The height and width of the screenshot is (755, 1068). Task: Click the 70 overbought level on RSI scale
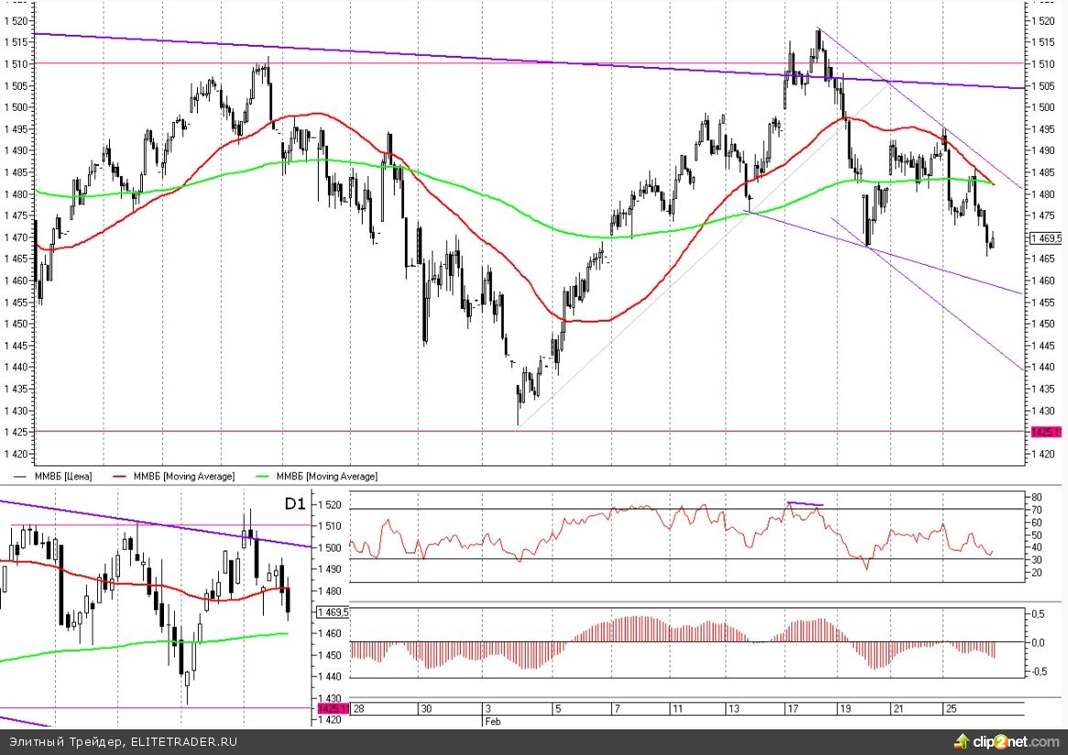(x=1036, y=509)
